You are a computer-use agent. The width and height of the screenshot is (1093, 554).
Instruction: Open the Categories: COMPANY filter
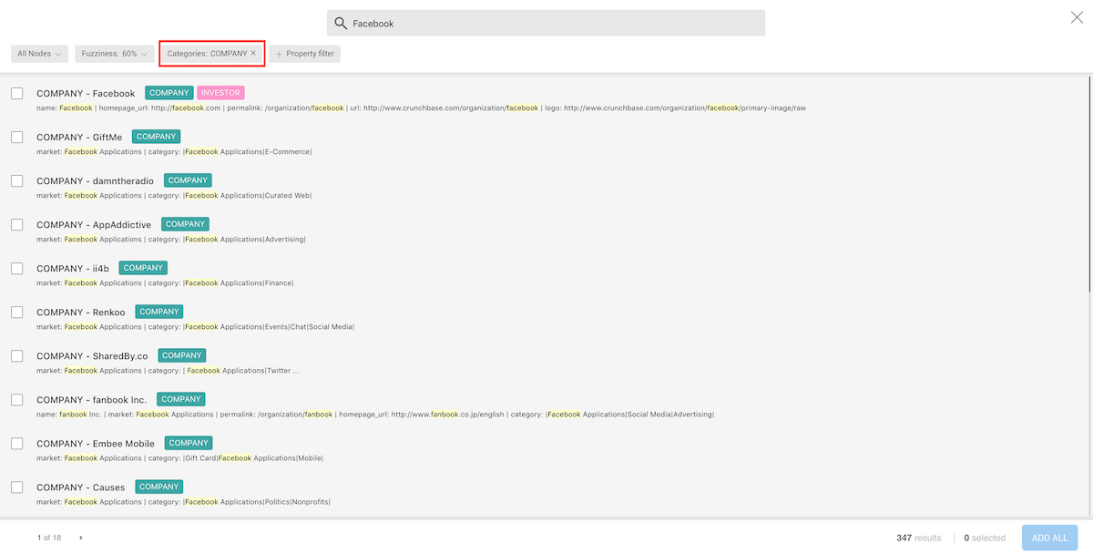click(x=207, y=54)
